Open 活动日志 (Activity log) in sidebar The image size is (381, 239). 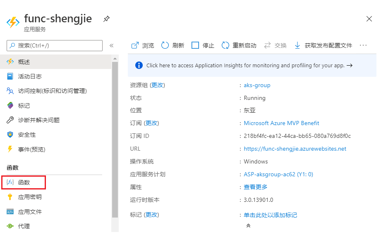[30, 76]
